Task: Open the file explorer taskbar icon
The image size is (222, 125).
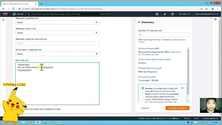Action: point(24,123)
